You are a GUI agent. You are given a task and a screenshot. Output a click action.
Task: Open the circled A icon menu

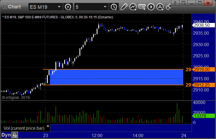coord(160,7)
